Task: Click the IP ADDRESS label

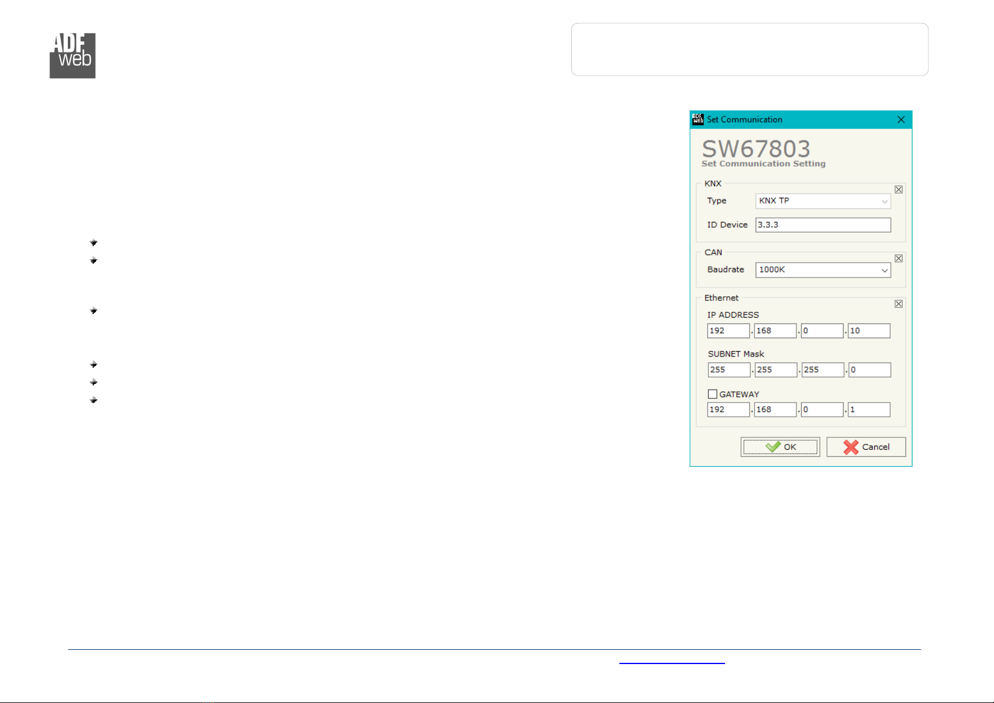Action: [x=733, y=315]
